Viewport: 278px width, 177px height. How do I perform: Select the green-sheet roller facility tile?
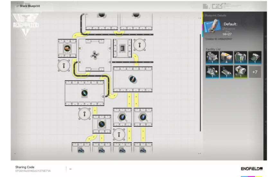click(x=255, y=58)
